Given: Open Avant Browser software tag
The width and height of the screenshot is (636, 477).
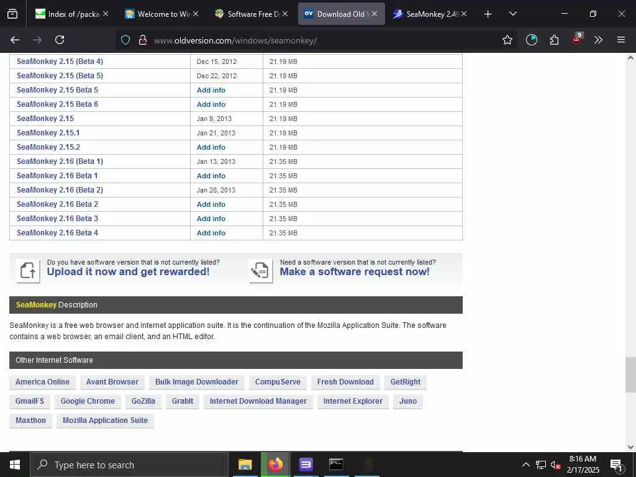Looking at the screenshot, I should click(112, 382).
